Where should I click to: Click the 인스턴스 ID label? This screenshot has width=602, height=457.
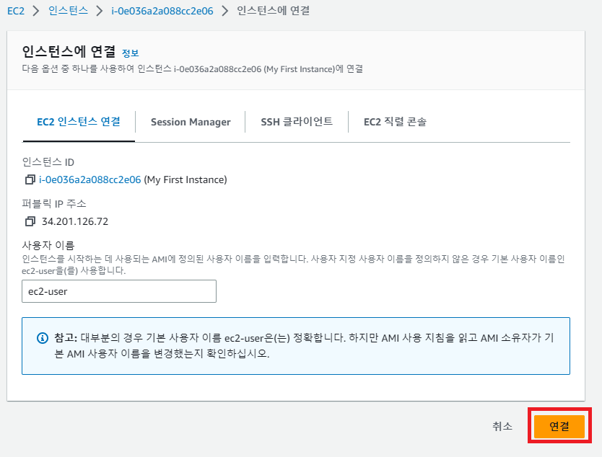click(x=48, y=162)
